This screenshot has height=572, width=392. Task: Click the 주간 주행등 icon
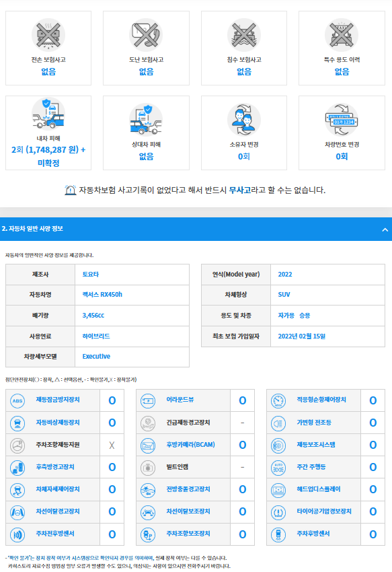coord(278,468)
